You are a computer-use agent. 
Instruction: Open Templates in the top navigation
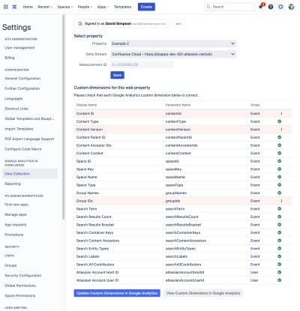click(122, 7)
